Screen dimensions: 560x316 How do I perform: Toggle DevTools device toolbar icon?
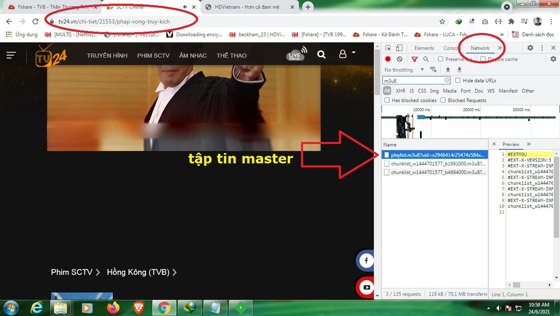[x=399, y=48]
